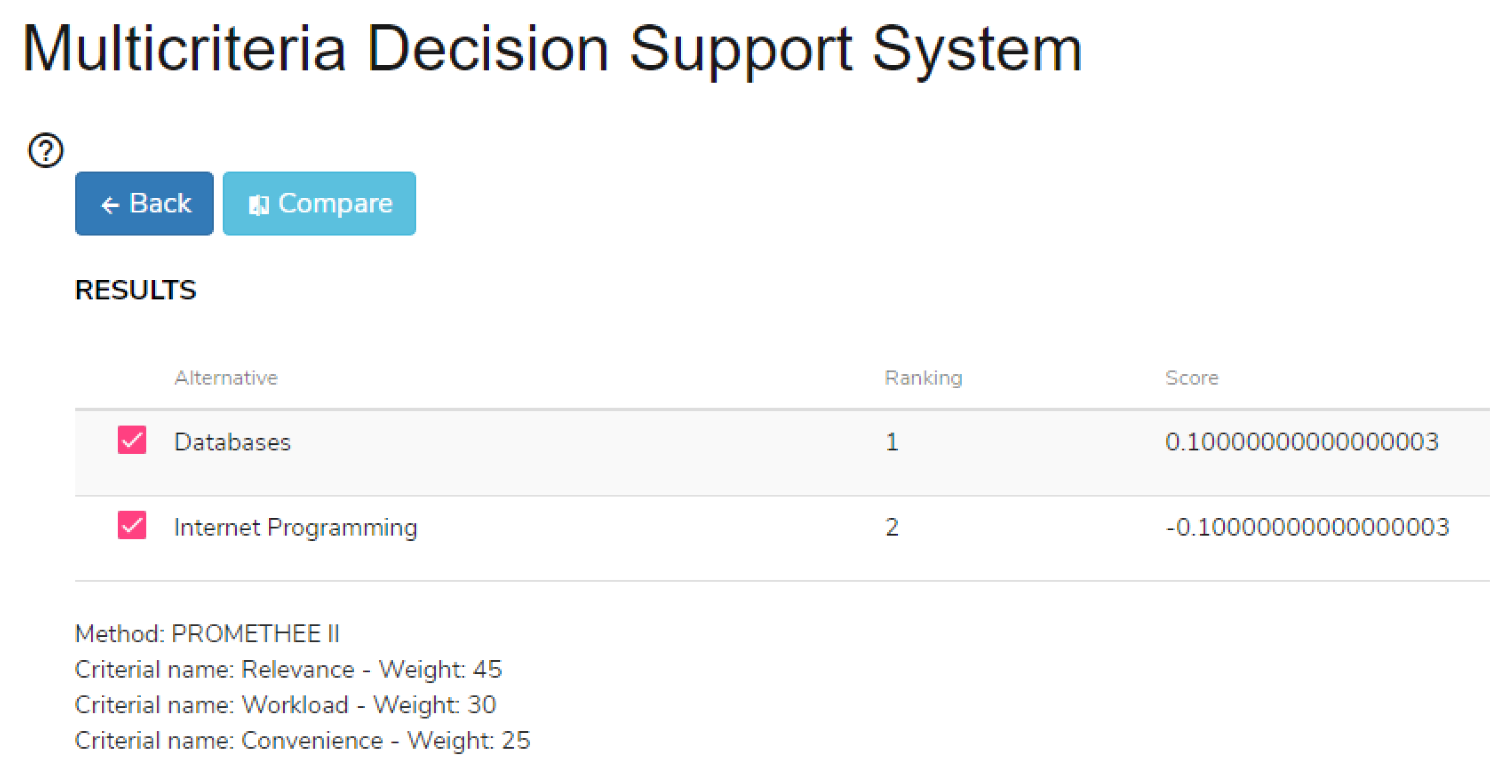Click the Ranking column header
Screen dimensions: 1507x775
click(x=923, y=378)
